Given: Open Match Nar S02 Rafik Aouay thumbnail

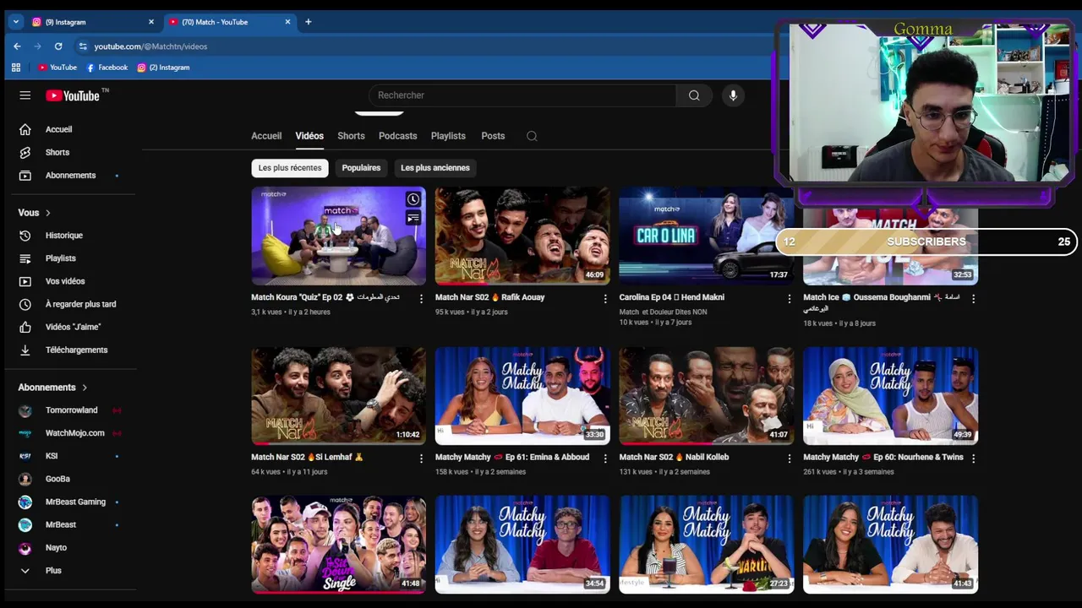Looking at the screenshot, I should 522,236.
